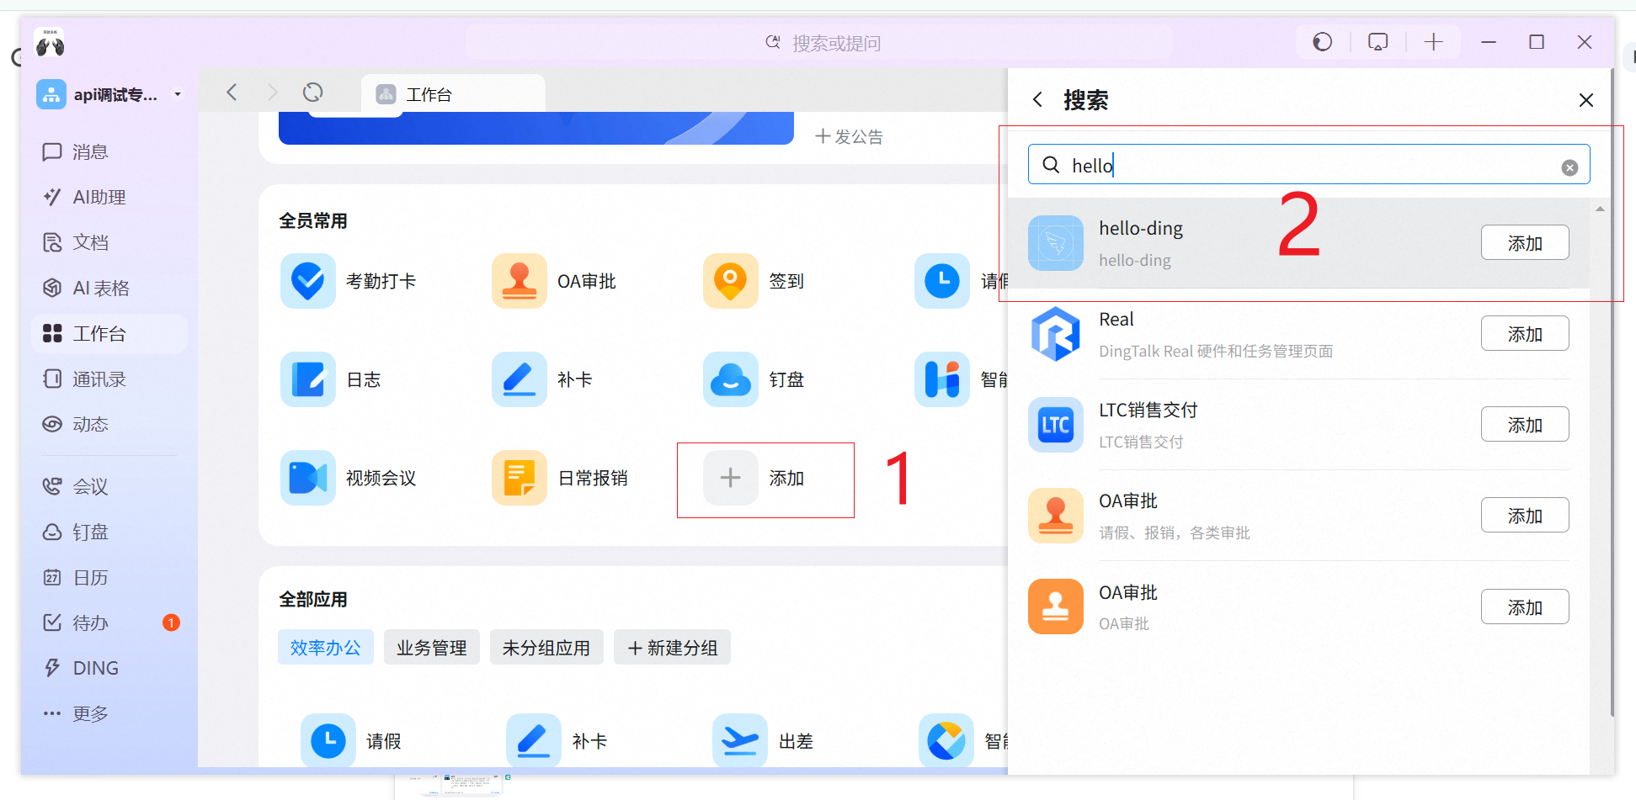Click the title bar plus icon
Image resolution: width=1636 pixels, height=800 pixels.
pos(1434,42)
